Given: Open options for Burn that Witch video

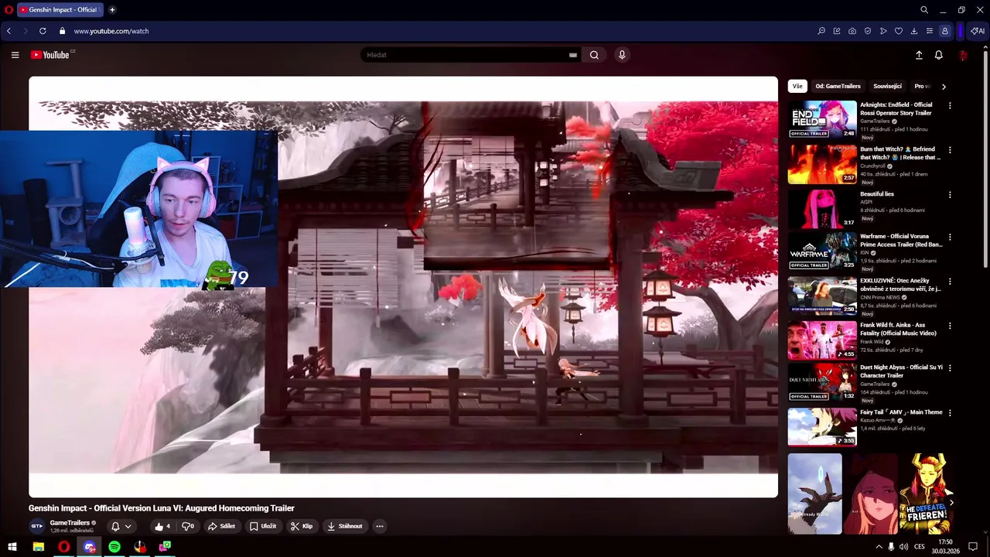Looking at the screenshot, I should pyautogui.click(x=950, y=150).
